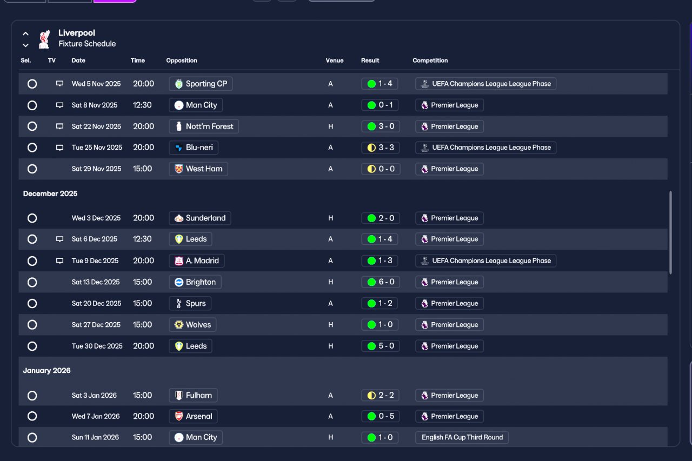This screenshot has width=692, height=461.
Task: Open the 3 - 3 Blu-neri result
Action: 381,148
